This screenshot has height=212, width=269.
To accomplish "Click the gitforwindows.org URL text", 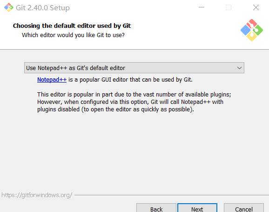I will tap(37, 195).
